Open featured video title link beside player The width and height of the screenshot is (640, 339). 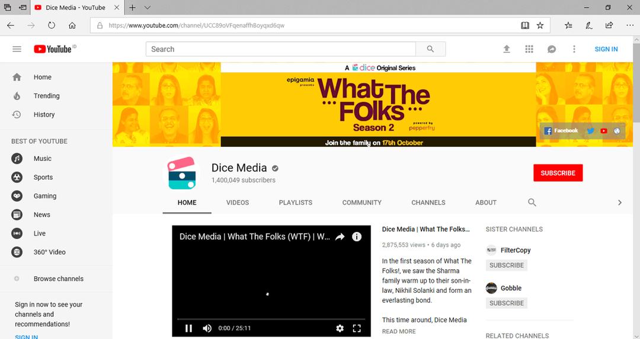[x=425, y=229]
